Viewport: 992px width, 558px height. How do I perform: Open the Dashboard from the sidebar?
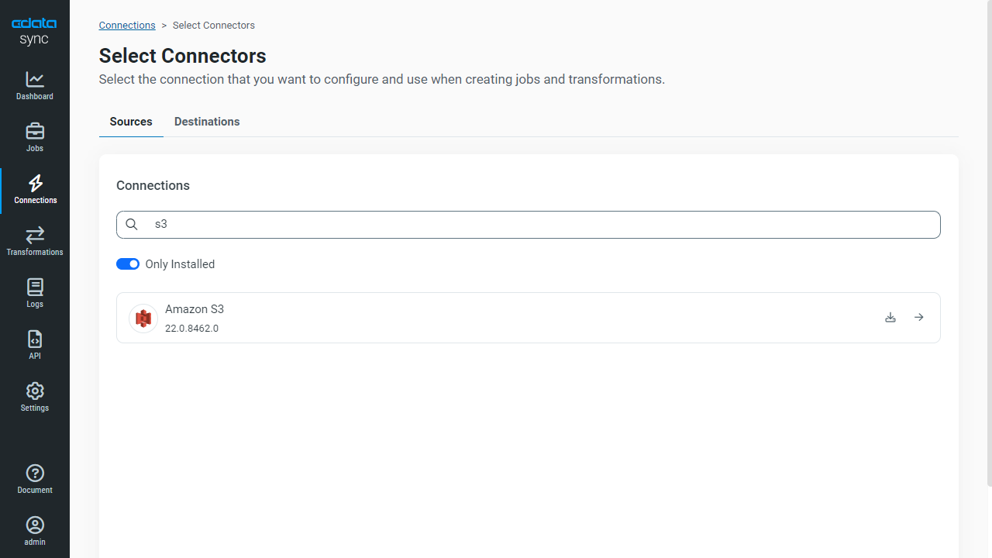point(35,85)
